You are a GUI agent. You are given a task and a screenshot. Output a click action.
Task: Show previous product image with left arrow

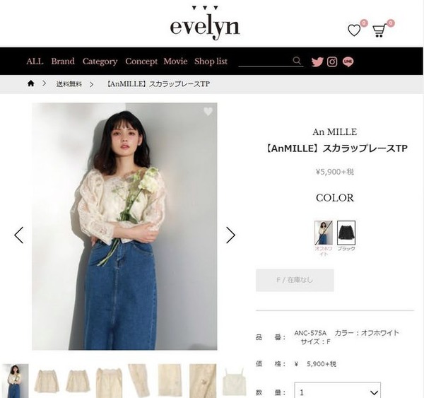coord(18,235)
